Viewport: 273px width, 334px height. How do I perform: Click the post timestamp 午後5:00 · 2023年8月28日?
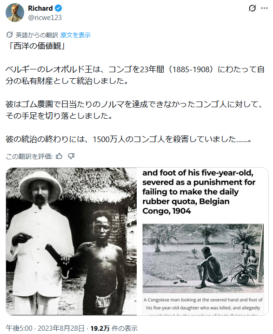click(x=45, y=328)
